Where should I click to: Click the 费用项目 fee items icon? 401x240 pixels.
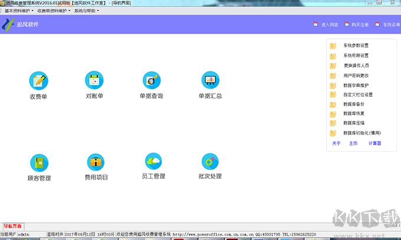pyautogui.click(x=96, y=162)
